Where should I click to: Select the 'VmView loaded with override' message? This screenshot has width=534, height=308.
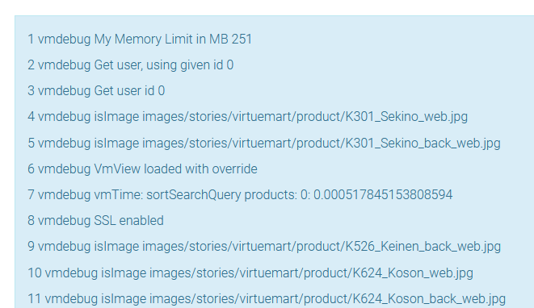coord(176,169)
